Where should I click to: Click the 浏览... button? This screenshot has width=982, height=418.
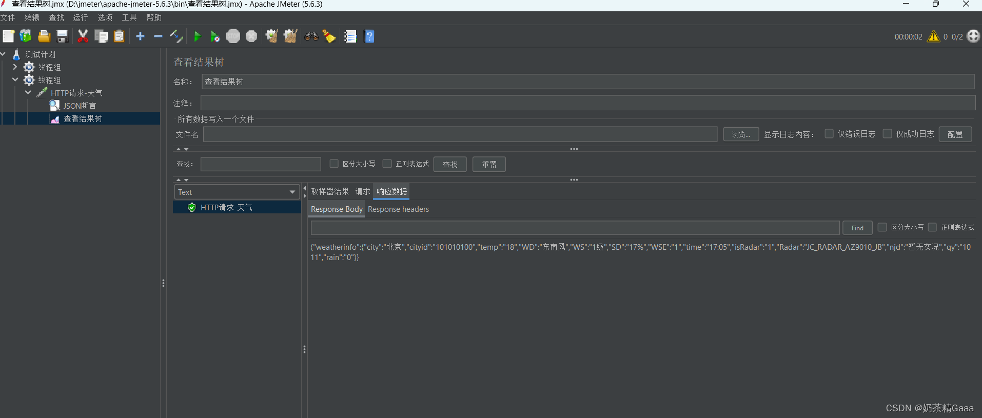click(741, 134)
